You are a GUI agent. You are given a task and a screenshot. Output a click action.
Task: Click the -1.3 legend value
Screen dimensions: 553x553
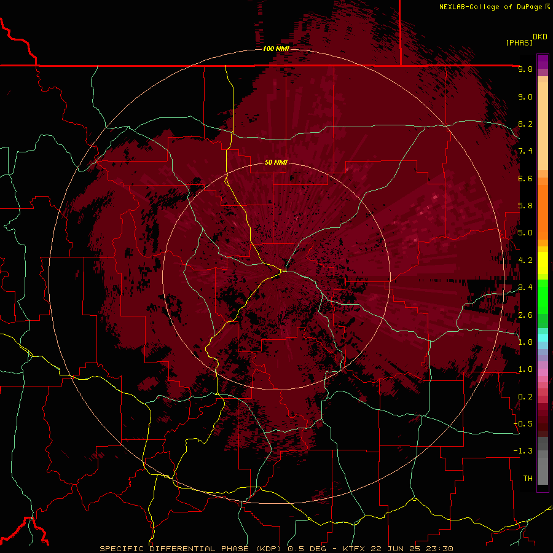point(523,451)
